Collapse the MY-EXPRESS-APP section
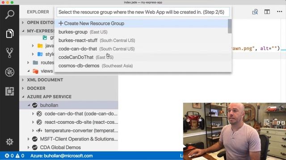 pyautogui.click(x=23, y=31)
